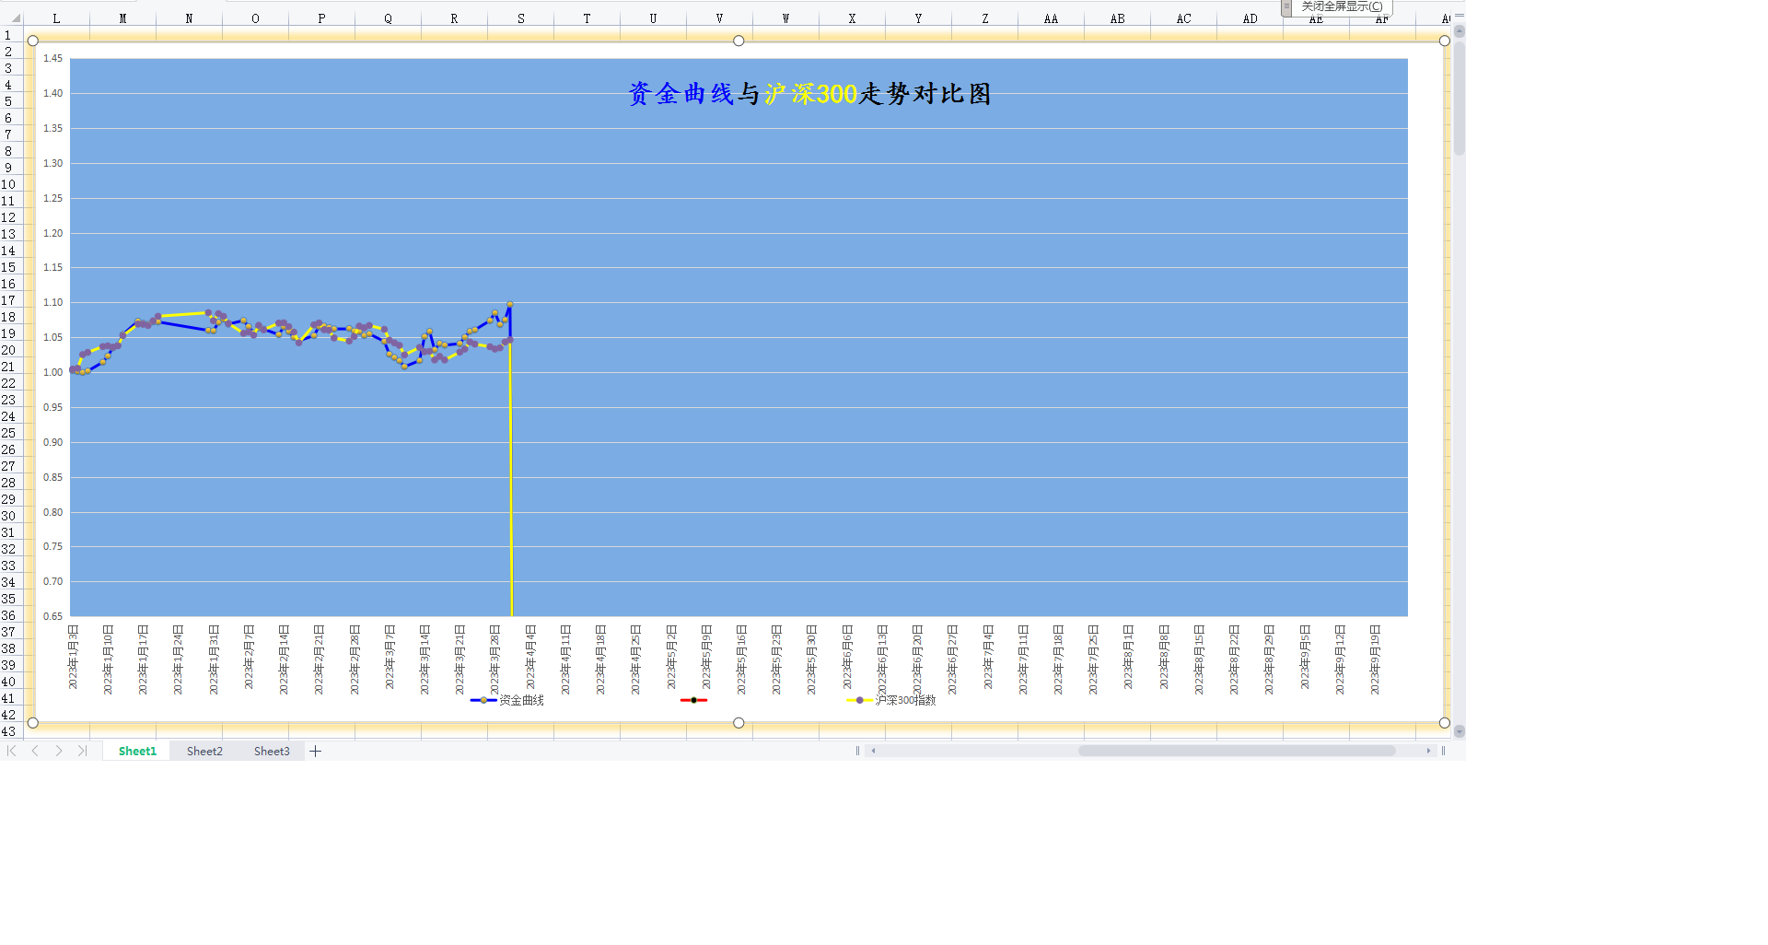The width and height of the screenshot is (1768, 945).
Task: Go to next sheet with arrow
Action: [59, 752]
